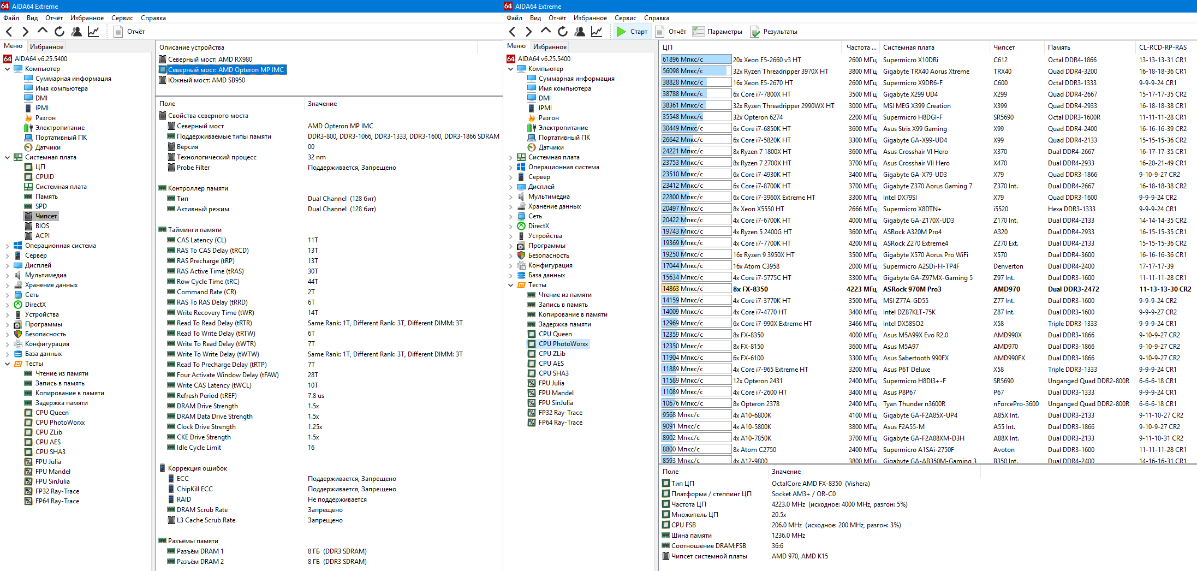The height and width of the screenshot is (571, 1197).
Task: Click the user icon in left window toolbar
Action: [76, 32]
